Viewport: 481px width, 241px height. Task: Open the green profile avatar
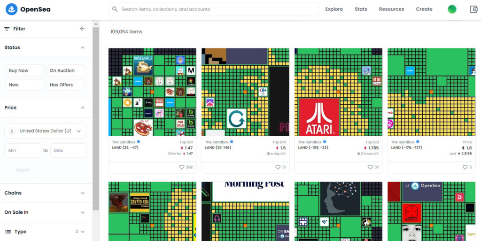452,9
